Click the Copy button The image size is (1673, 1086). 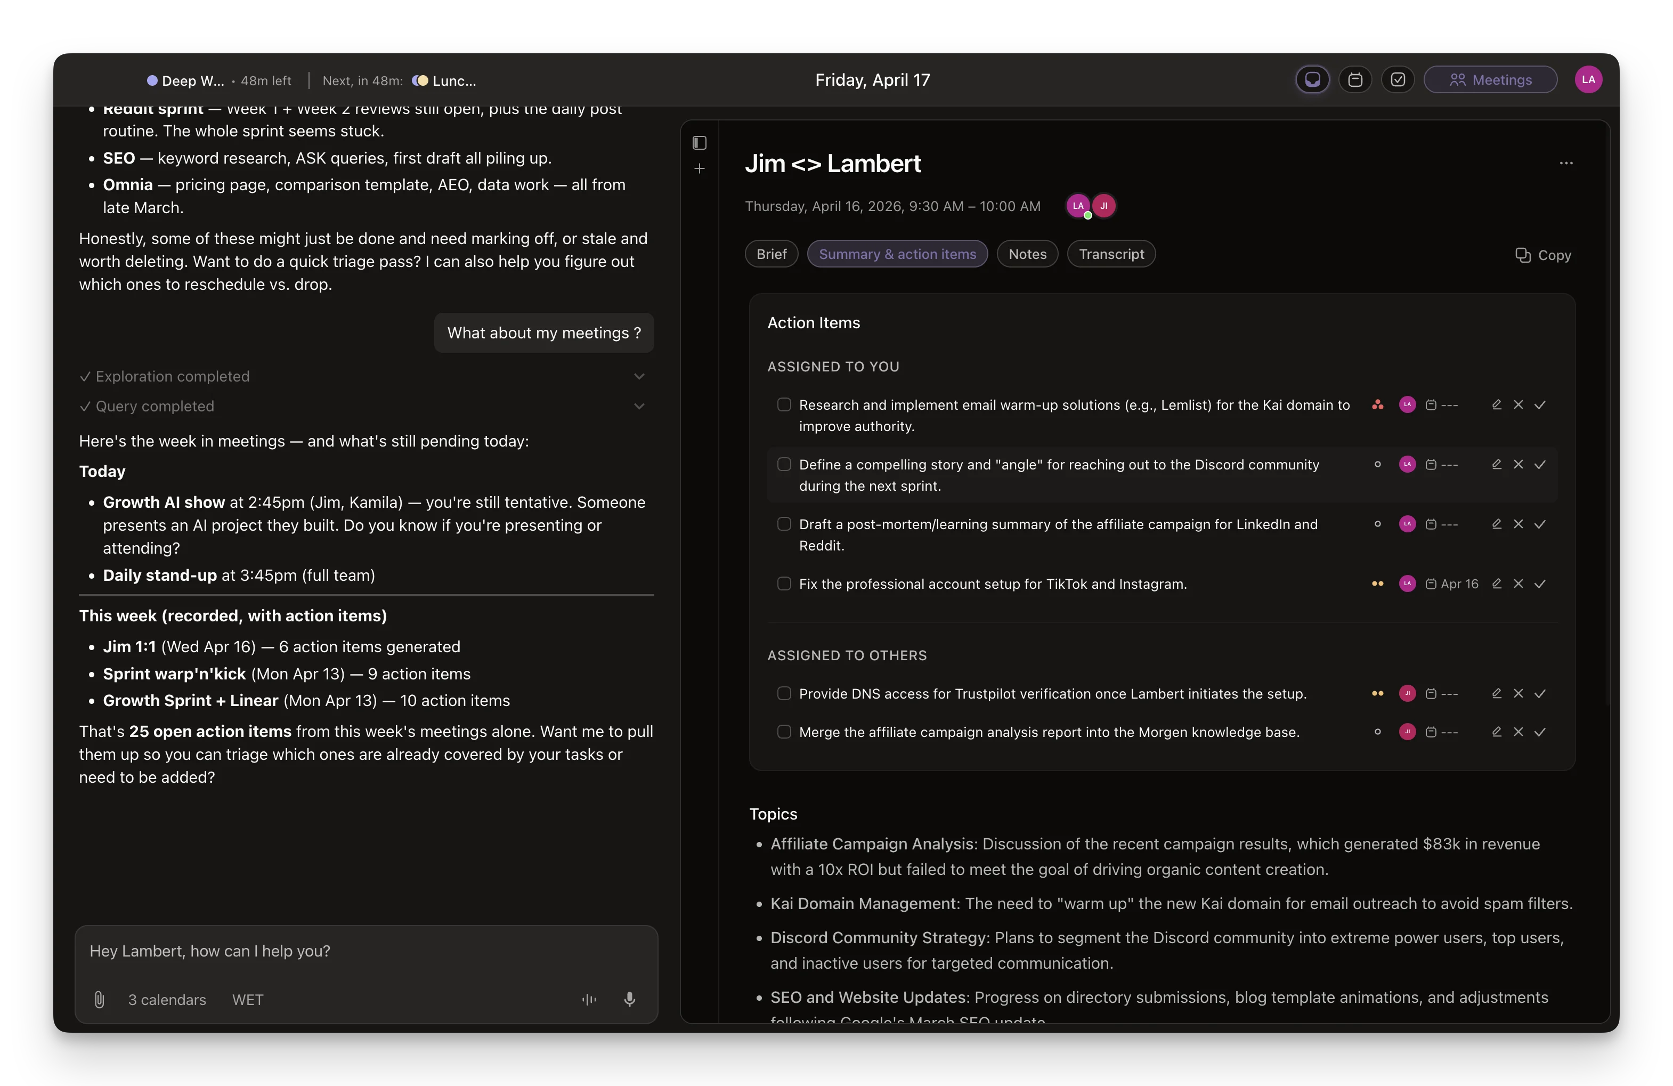(x=1543, y=255)
